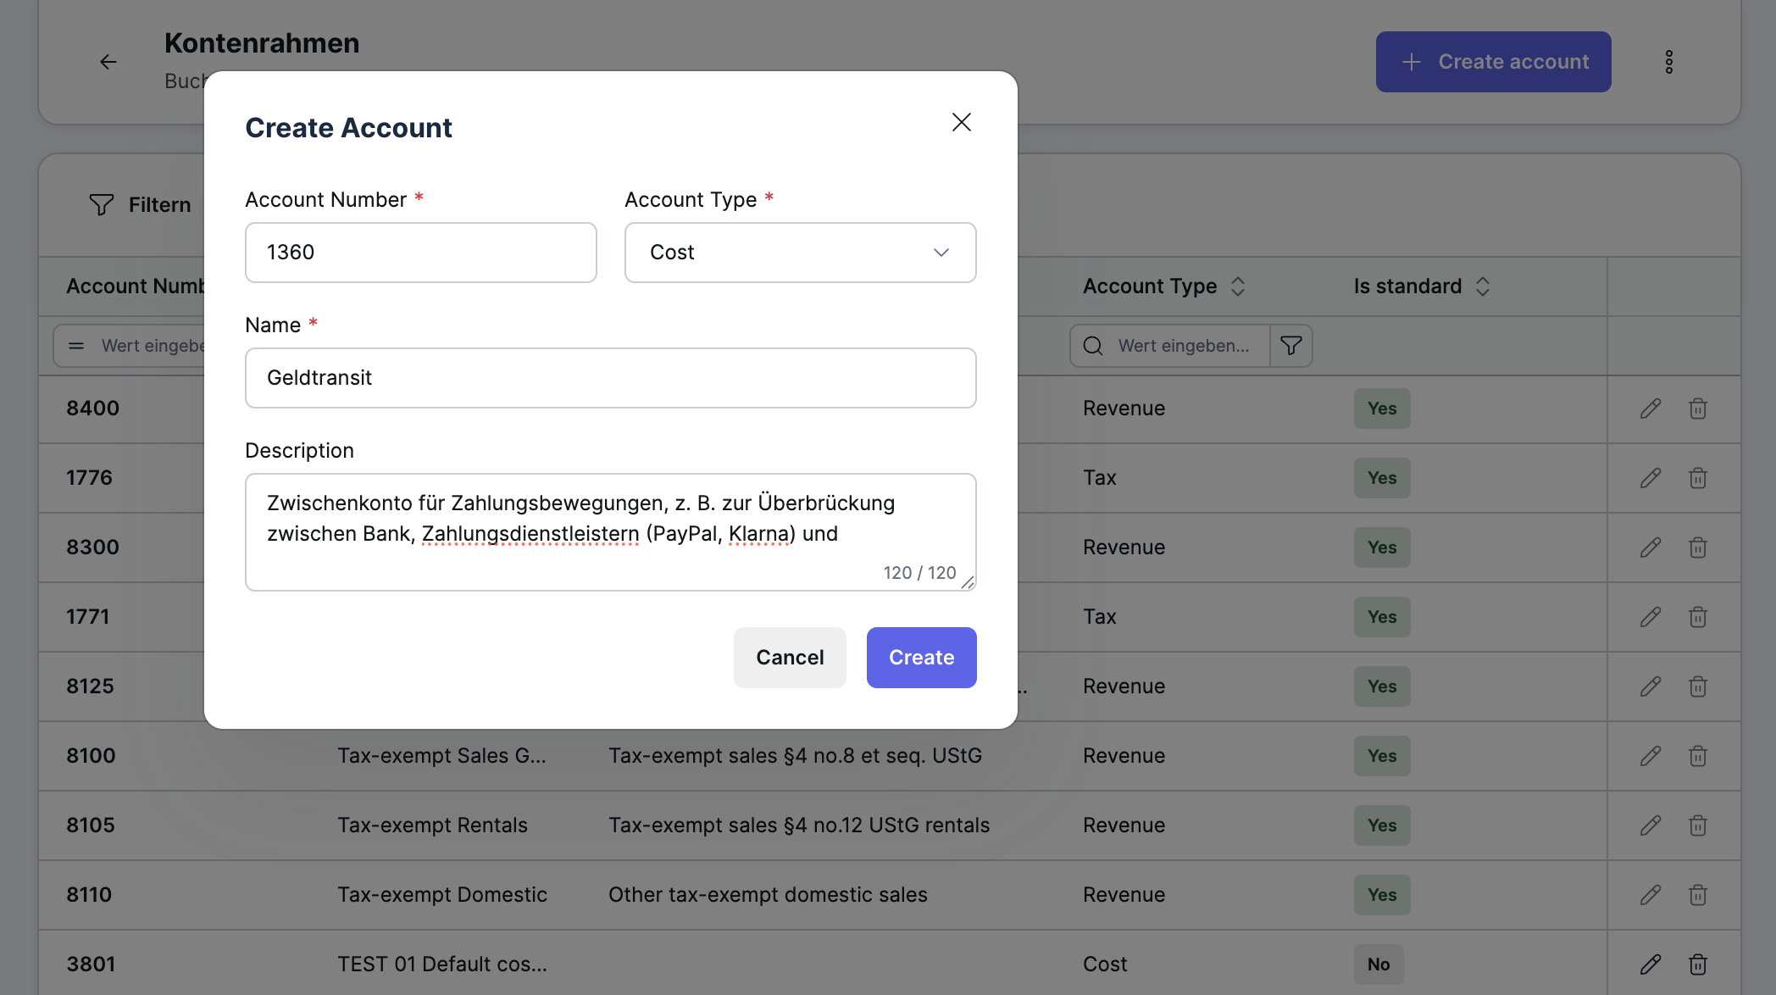1776x995 pixels.
Task: Click the Account Number field containing 1360
Action: pos(420,253)
